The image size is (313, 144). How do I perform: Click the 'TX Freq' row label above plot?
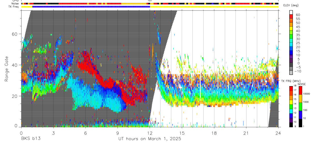click(14, 7)
